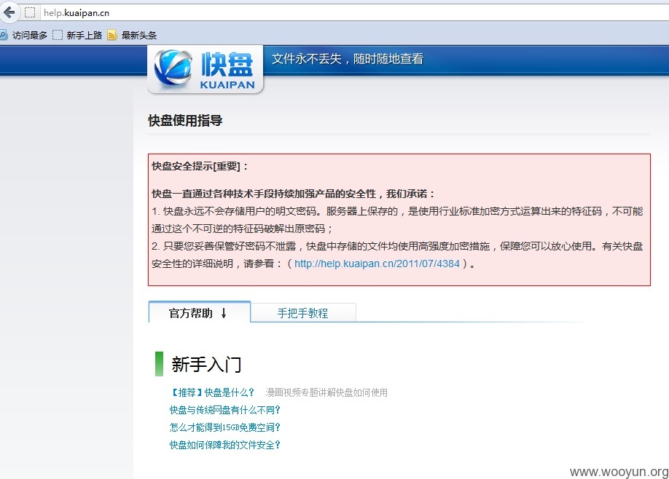Image resolution: width=669 pixels, height=479 pixels.
Task: Open the 【推荐】快盘是什么? link
Action: click(x=212, y=392)
